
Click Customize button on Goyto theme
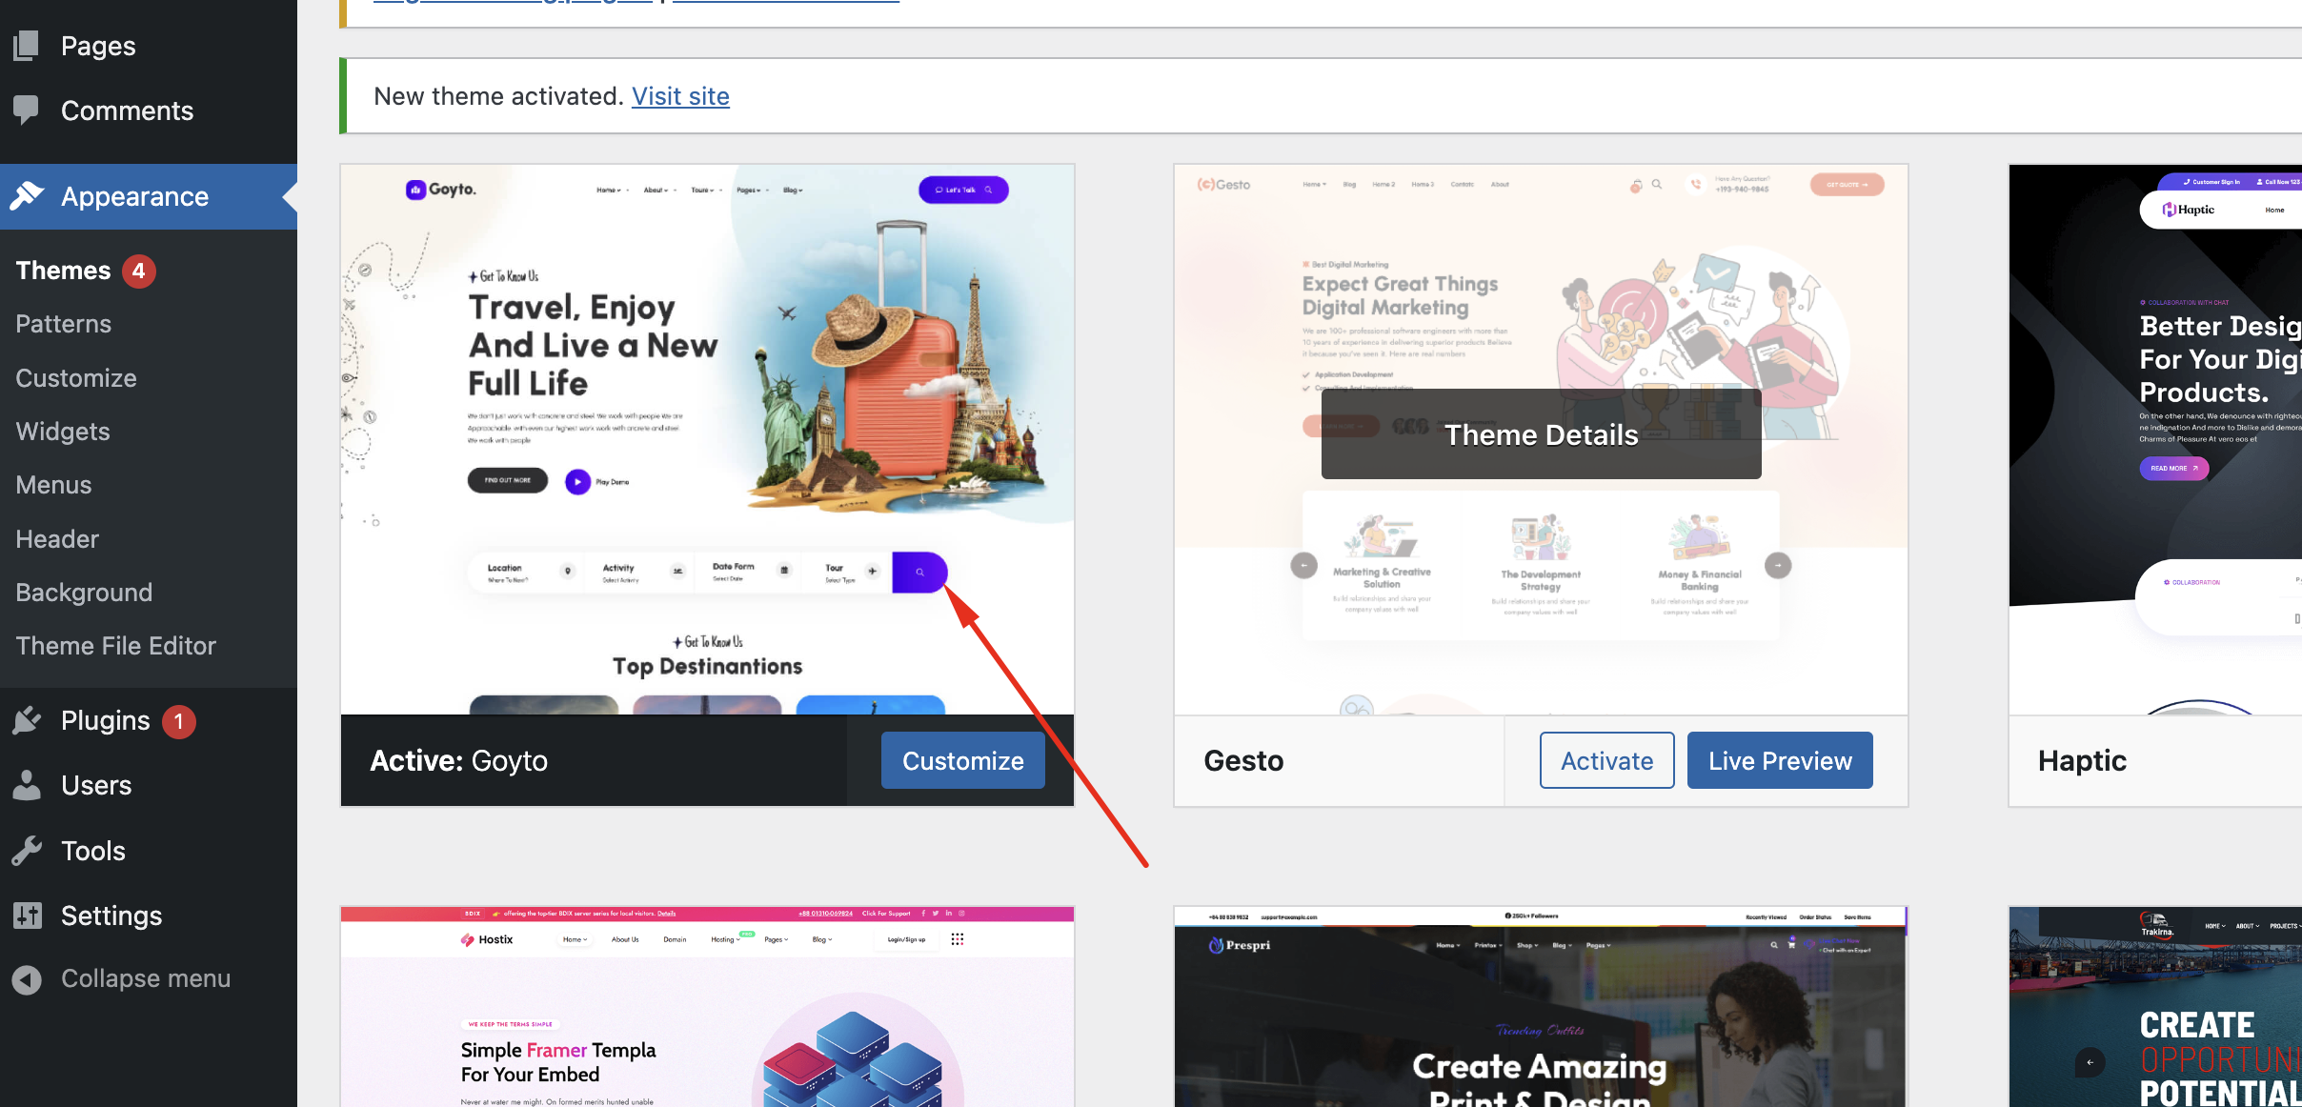pyautogui.click(x=963, y=759)
